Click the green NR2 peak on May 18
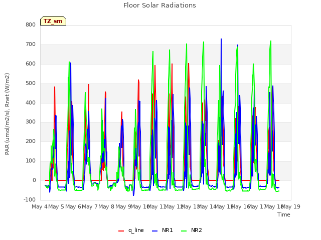 271,41
